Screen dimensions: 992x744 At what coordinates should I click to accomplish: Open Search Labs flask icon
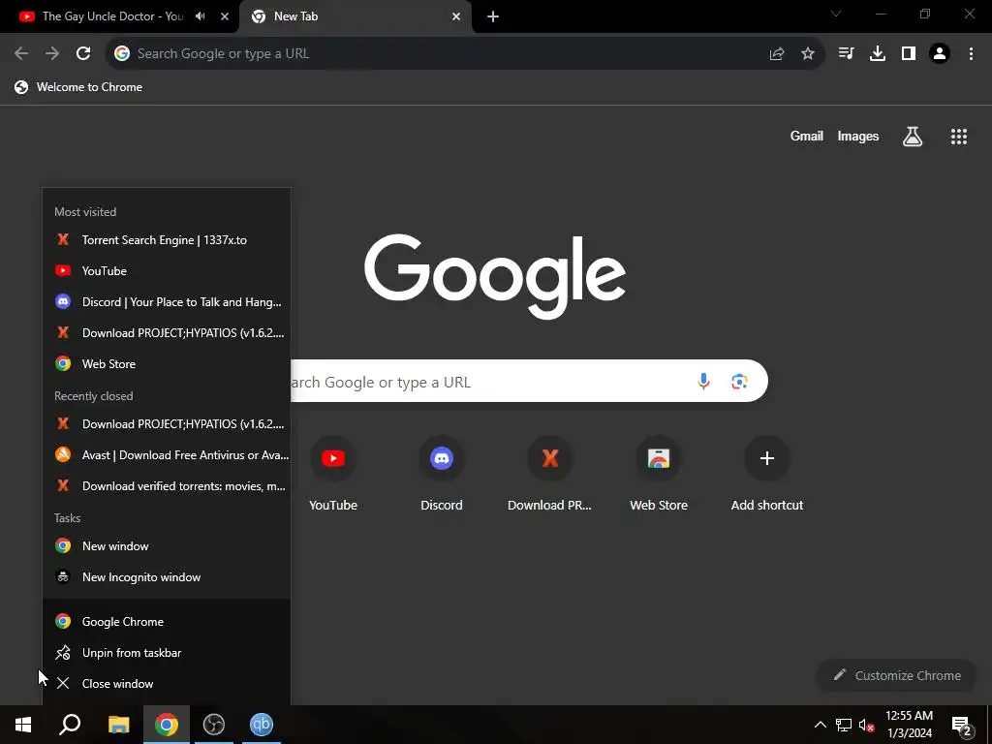(x=913, y=136)
